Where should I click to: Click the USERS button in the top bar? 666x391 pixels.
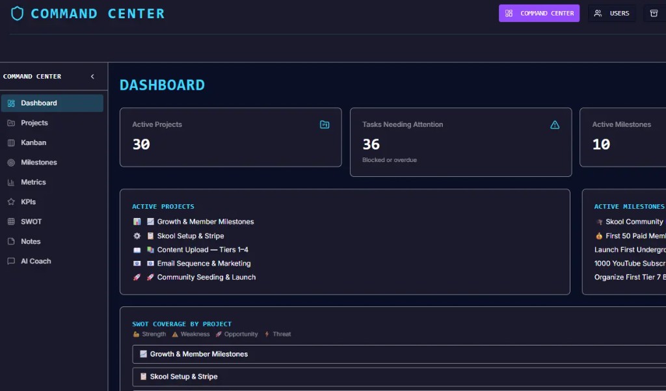point(611,13)
